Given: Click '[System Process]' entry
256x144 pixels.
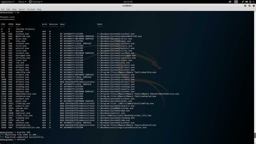Looking at the screenshot, I should click(x=25, y=29).
